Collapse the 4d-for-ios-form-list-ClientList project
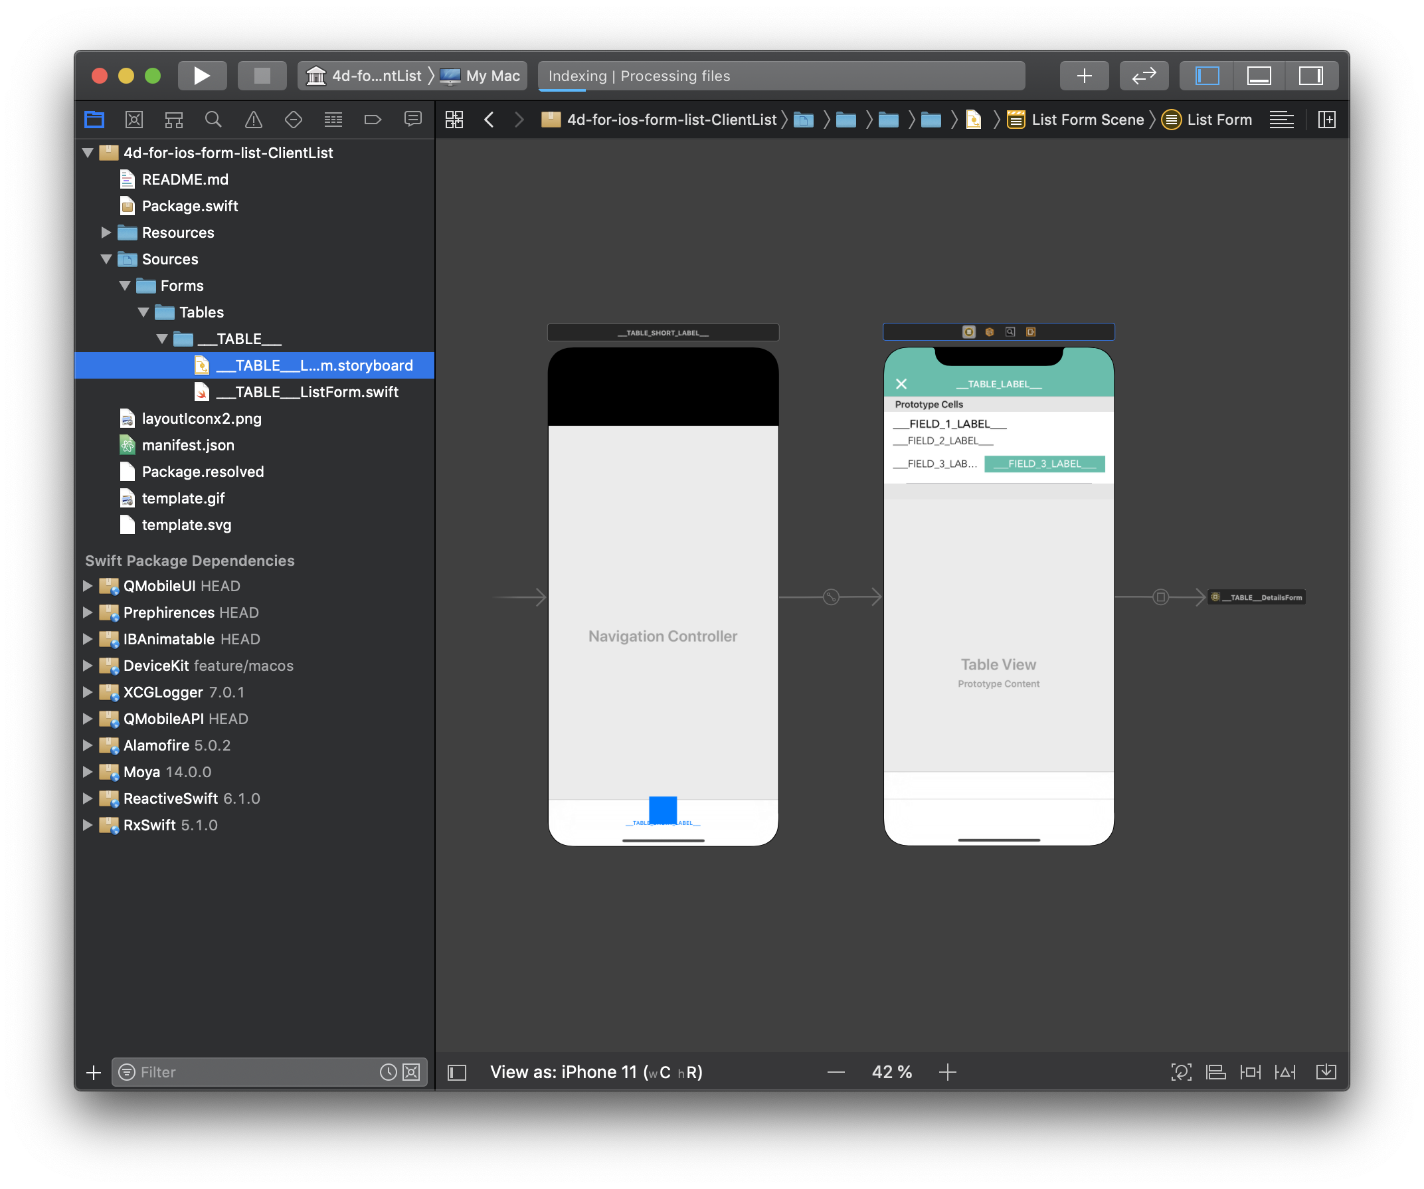The image size is (1424, 1189). pyautogui.click(x=88, y=153)
